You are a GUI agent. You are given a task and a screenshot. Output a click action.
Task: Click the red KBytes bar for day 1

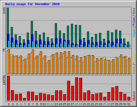point(9,88)
